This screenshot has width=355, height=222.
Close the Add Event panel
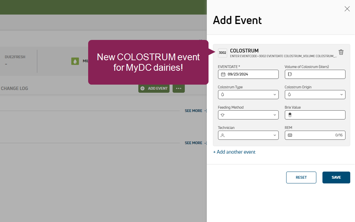point(347,9)
